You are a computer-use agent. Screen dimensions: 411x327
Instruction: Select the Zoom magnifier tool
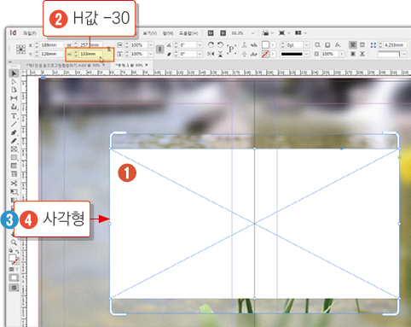tap(14, 242)
